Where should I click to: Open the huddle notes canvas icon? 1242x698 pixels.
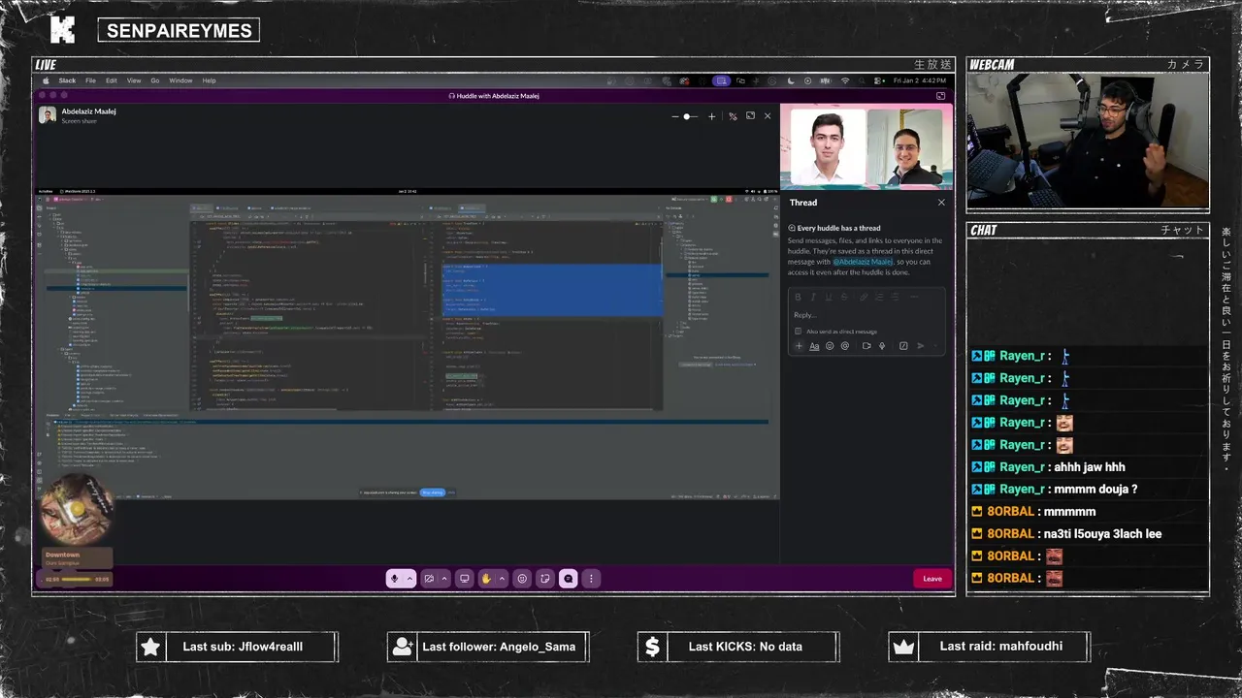[545, 579]
